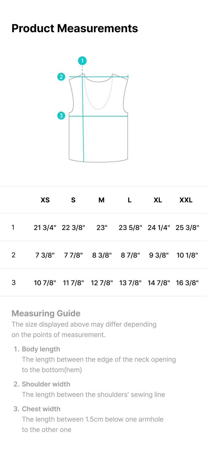The height and width of the screenshot is (458, 207).
Task: Click the Measuring Guide heading
Action: coord(46,313)
